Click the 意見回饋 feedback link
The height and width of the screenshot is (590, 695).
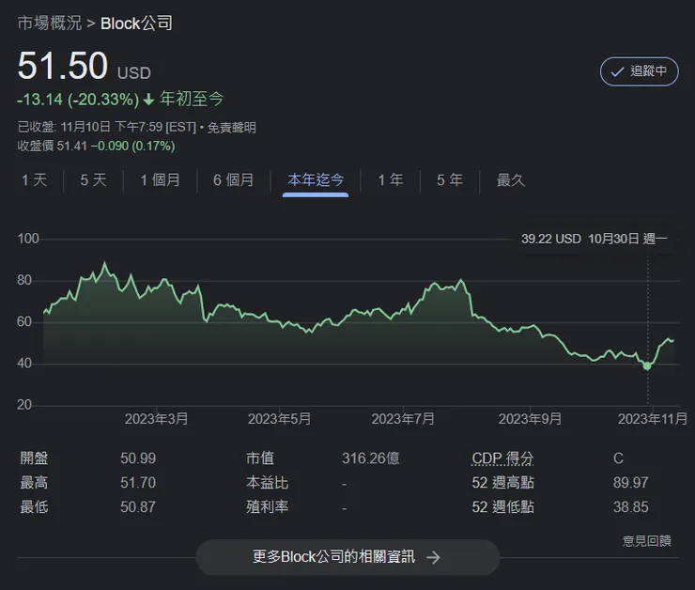click(647, 541)
